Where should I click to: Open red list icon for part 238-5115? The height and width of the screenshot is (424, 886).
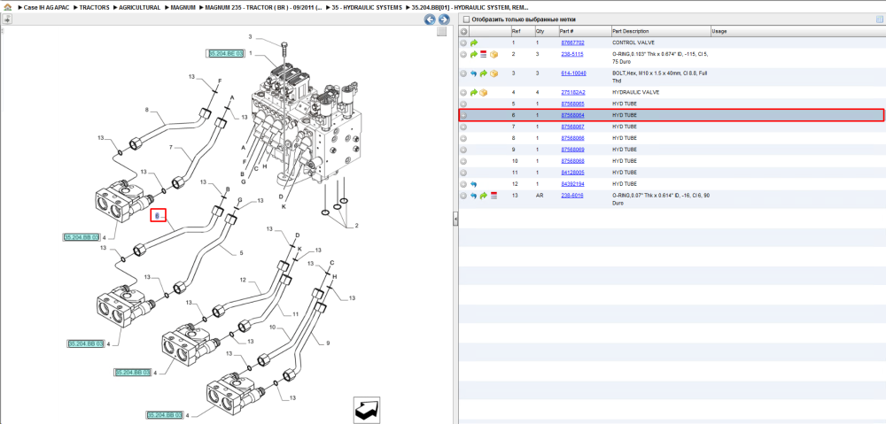click(484, 54)
